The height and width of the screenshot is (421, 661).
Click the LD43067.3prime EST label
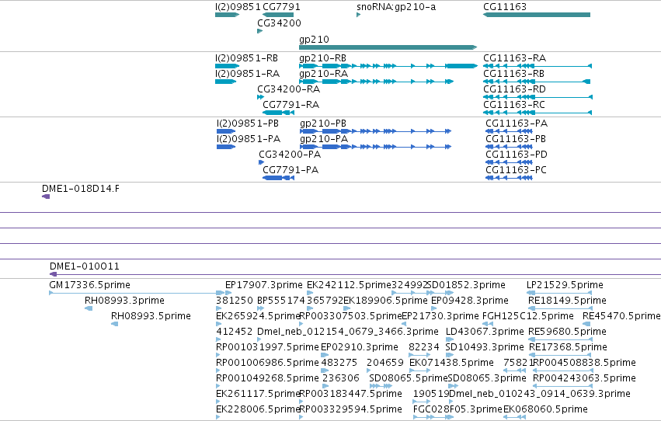coord(485,332)
